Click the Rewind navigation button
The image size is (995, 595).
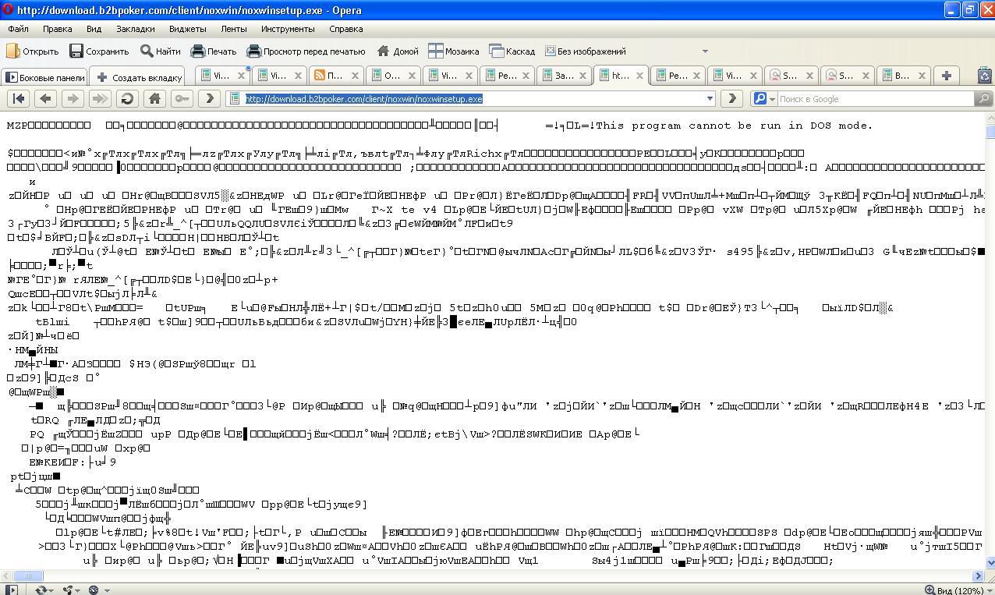[x=19, y=98]
